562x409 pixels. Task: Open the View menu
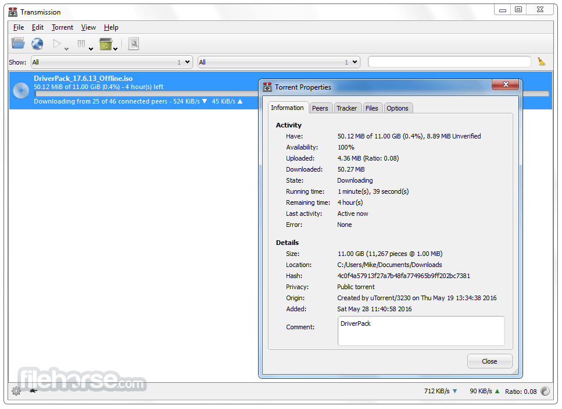(x=88, y=27)
